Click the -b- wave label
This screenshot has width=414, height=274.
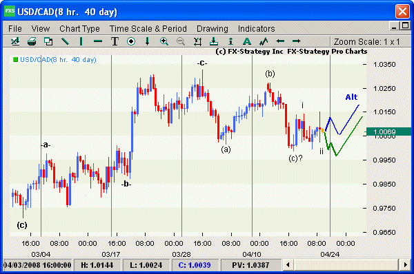(126, 184)
